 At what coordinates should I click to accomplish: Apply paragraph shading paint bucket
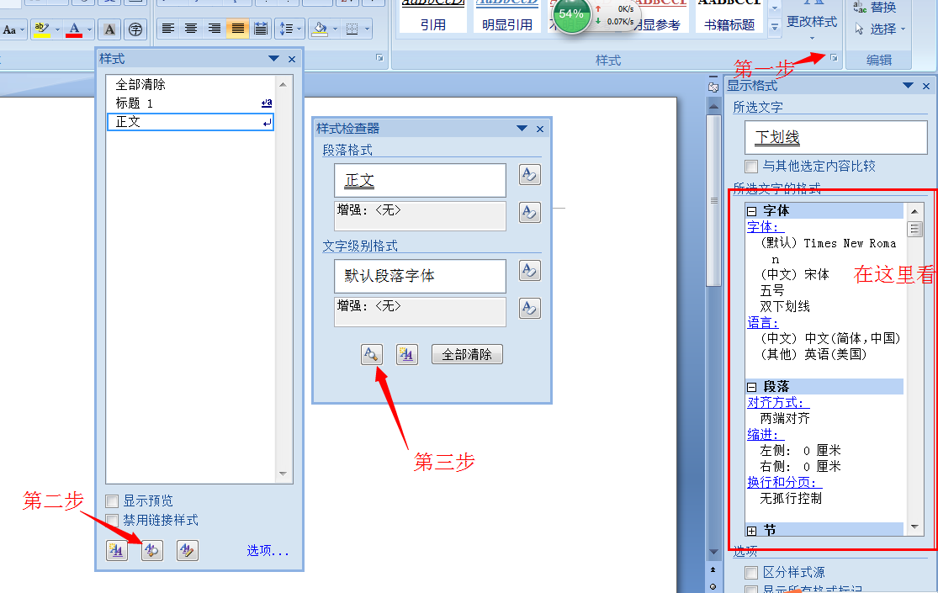[x=321, y=29]
